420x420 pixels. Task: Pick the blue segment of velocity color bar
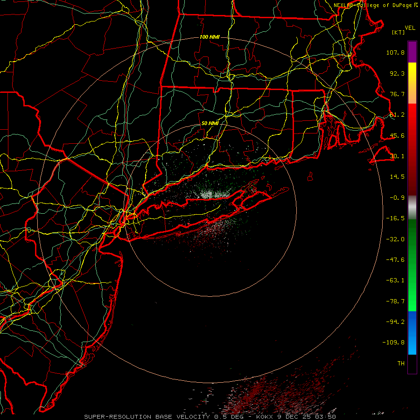(x=412, y=333)
